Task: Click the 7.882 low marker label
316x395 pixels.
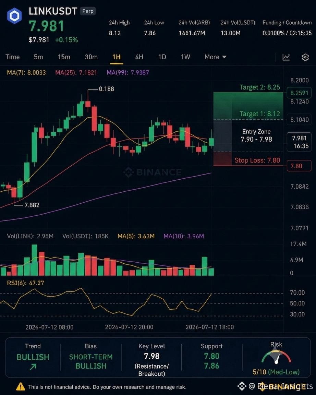Action: 32,205
